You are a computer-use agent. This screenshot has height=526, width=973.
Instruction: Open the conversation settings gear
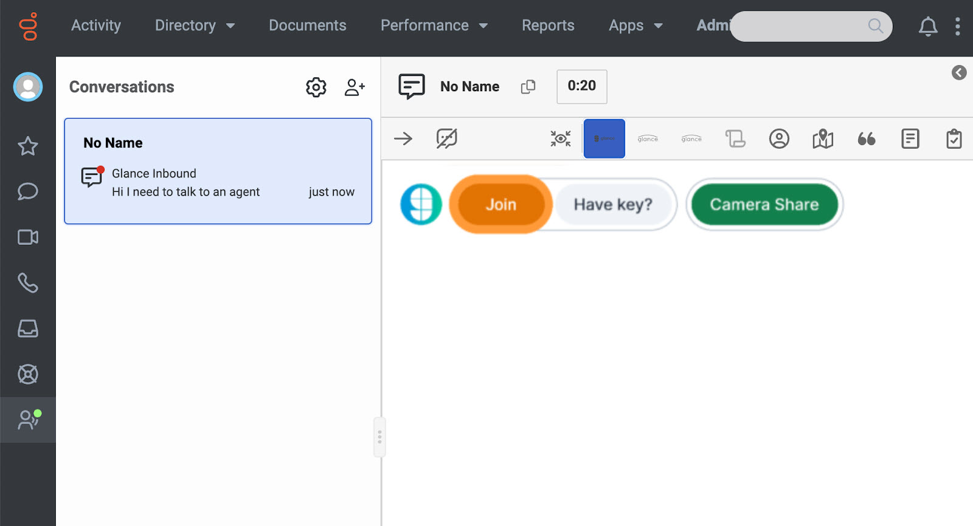[316, 87]
